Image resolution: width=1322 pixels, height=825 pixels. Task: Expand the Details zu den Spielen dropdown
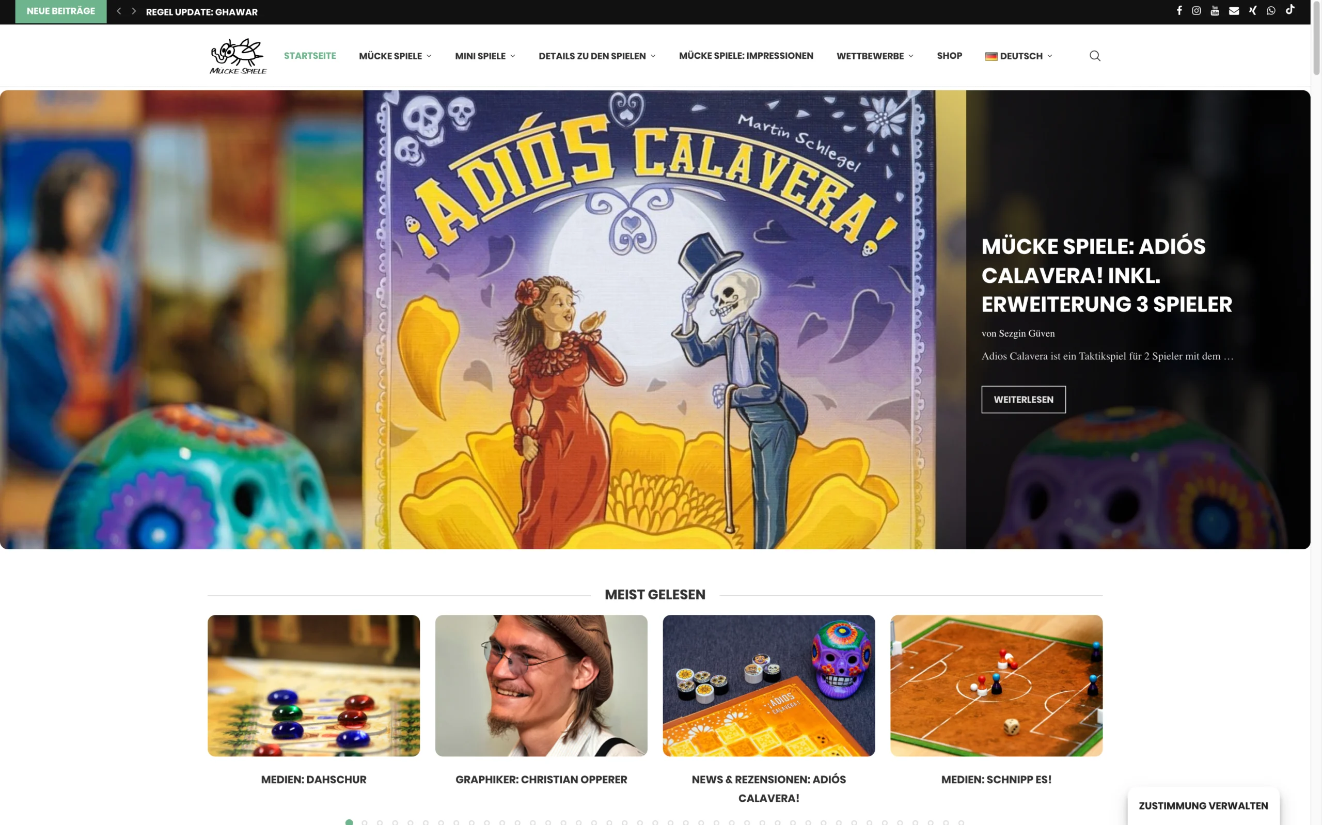tap(597, 56)
